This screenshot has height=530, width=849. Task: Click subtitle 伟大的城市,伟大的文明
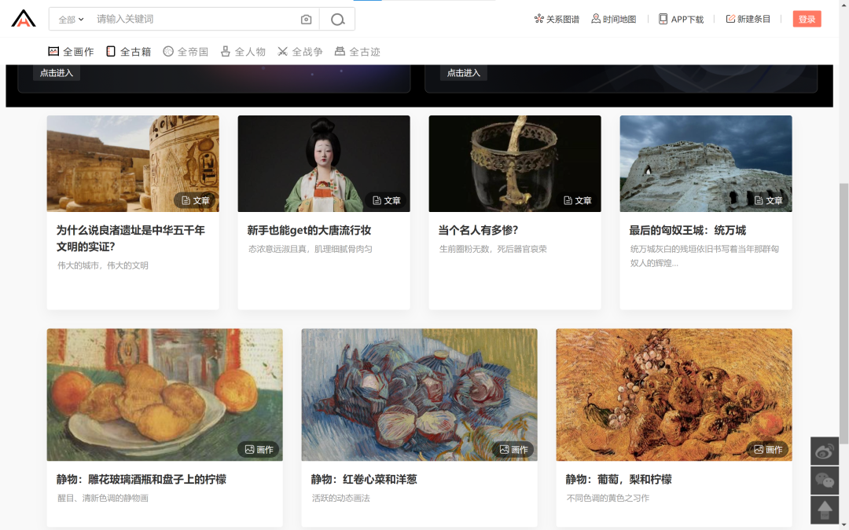pyautogui.click(x=103, y=265)
